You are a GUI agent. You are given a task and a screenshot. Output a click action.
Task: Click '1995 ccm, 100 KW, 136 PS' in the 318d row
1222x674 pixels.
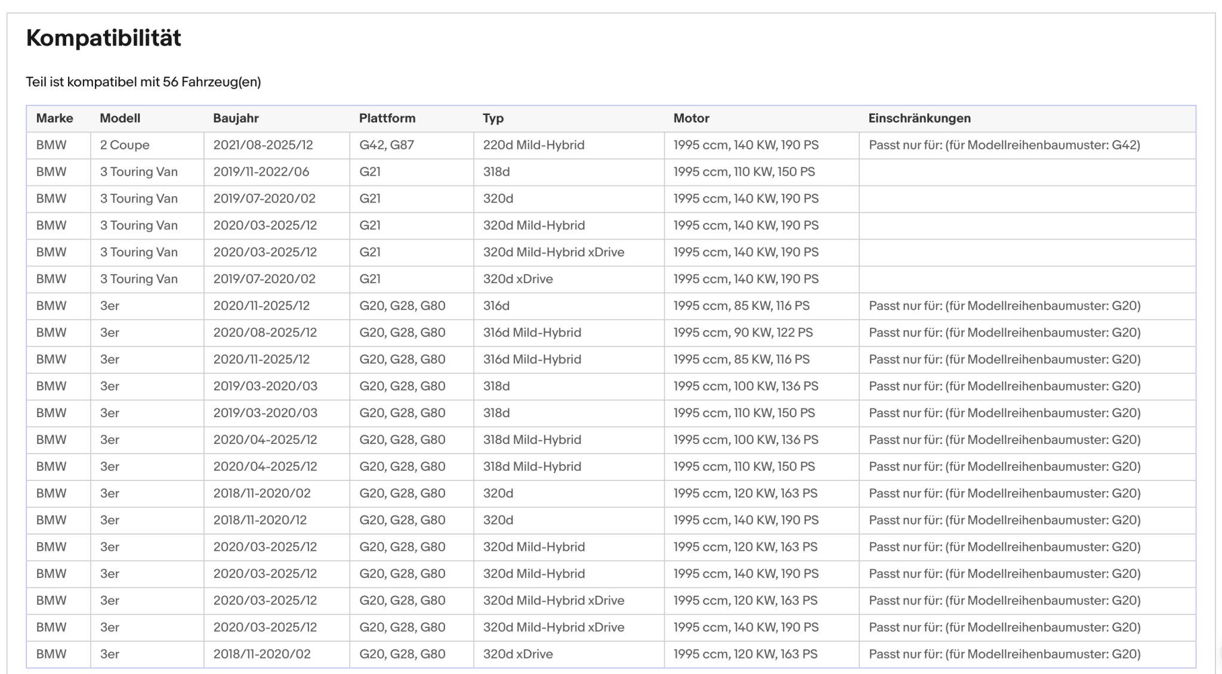[x=746, y=386]
